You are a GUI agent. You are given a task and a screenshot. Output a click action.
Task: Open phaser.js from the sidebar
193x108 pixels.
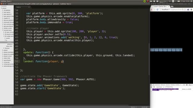click(10, 44)
